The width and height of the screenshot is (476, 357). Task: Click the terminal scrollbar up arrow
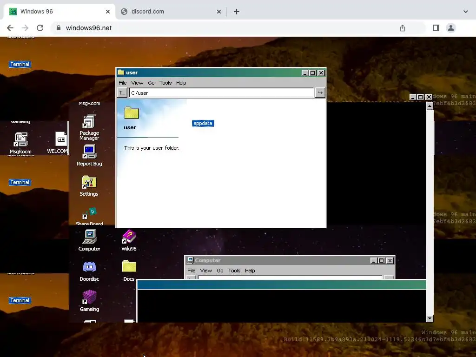point(430,106)
